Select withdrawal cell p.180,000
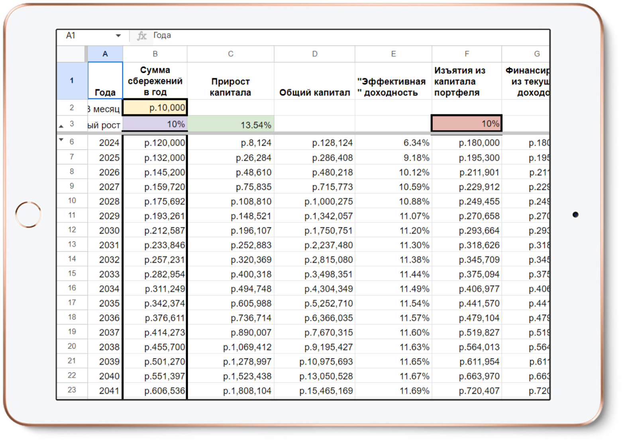The image size is (626, 445). coord(467,143)
